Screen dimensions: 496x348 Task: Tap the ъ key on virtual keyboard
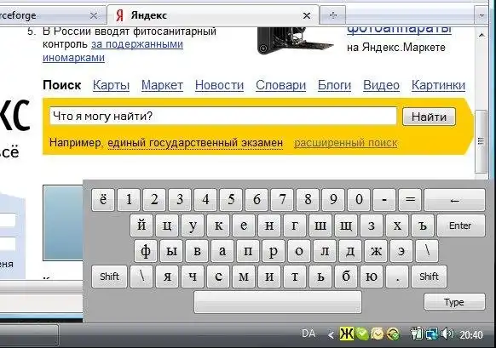click(423, 225)
